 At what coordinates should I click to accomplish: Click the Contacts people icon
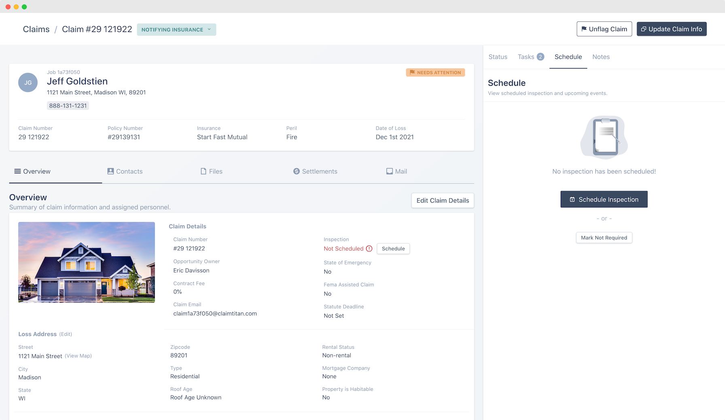(x=110, y=171)
